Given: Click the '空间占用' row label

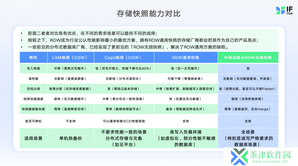Looking at the screenshot, I should (x=34, y=89).
